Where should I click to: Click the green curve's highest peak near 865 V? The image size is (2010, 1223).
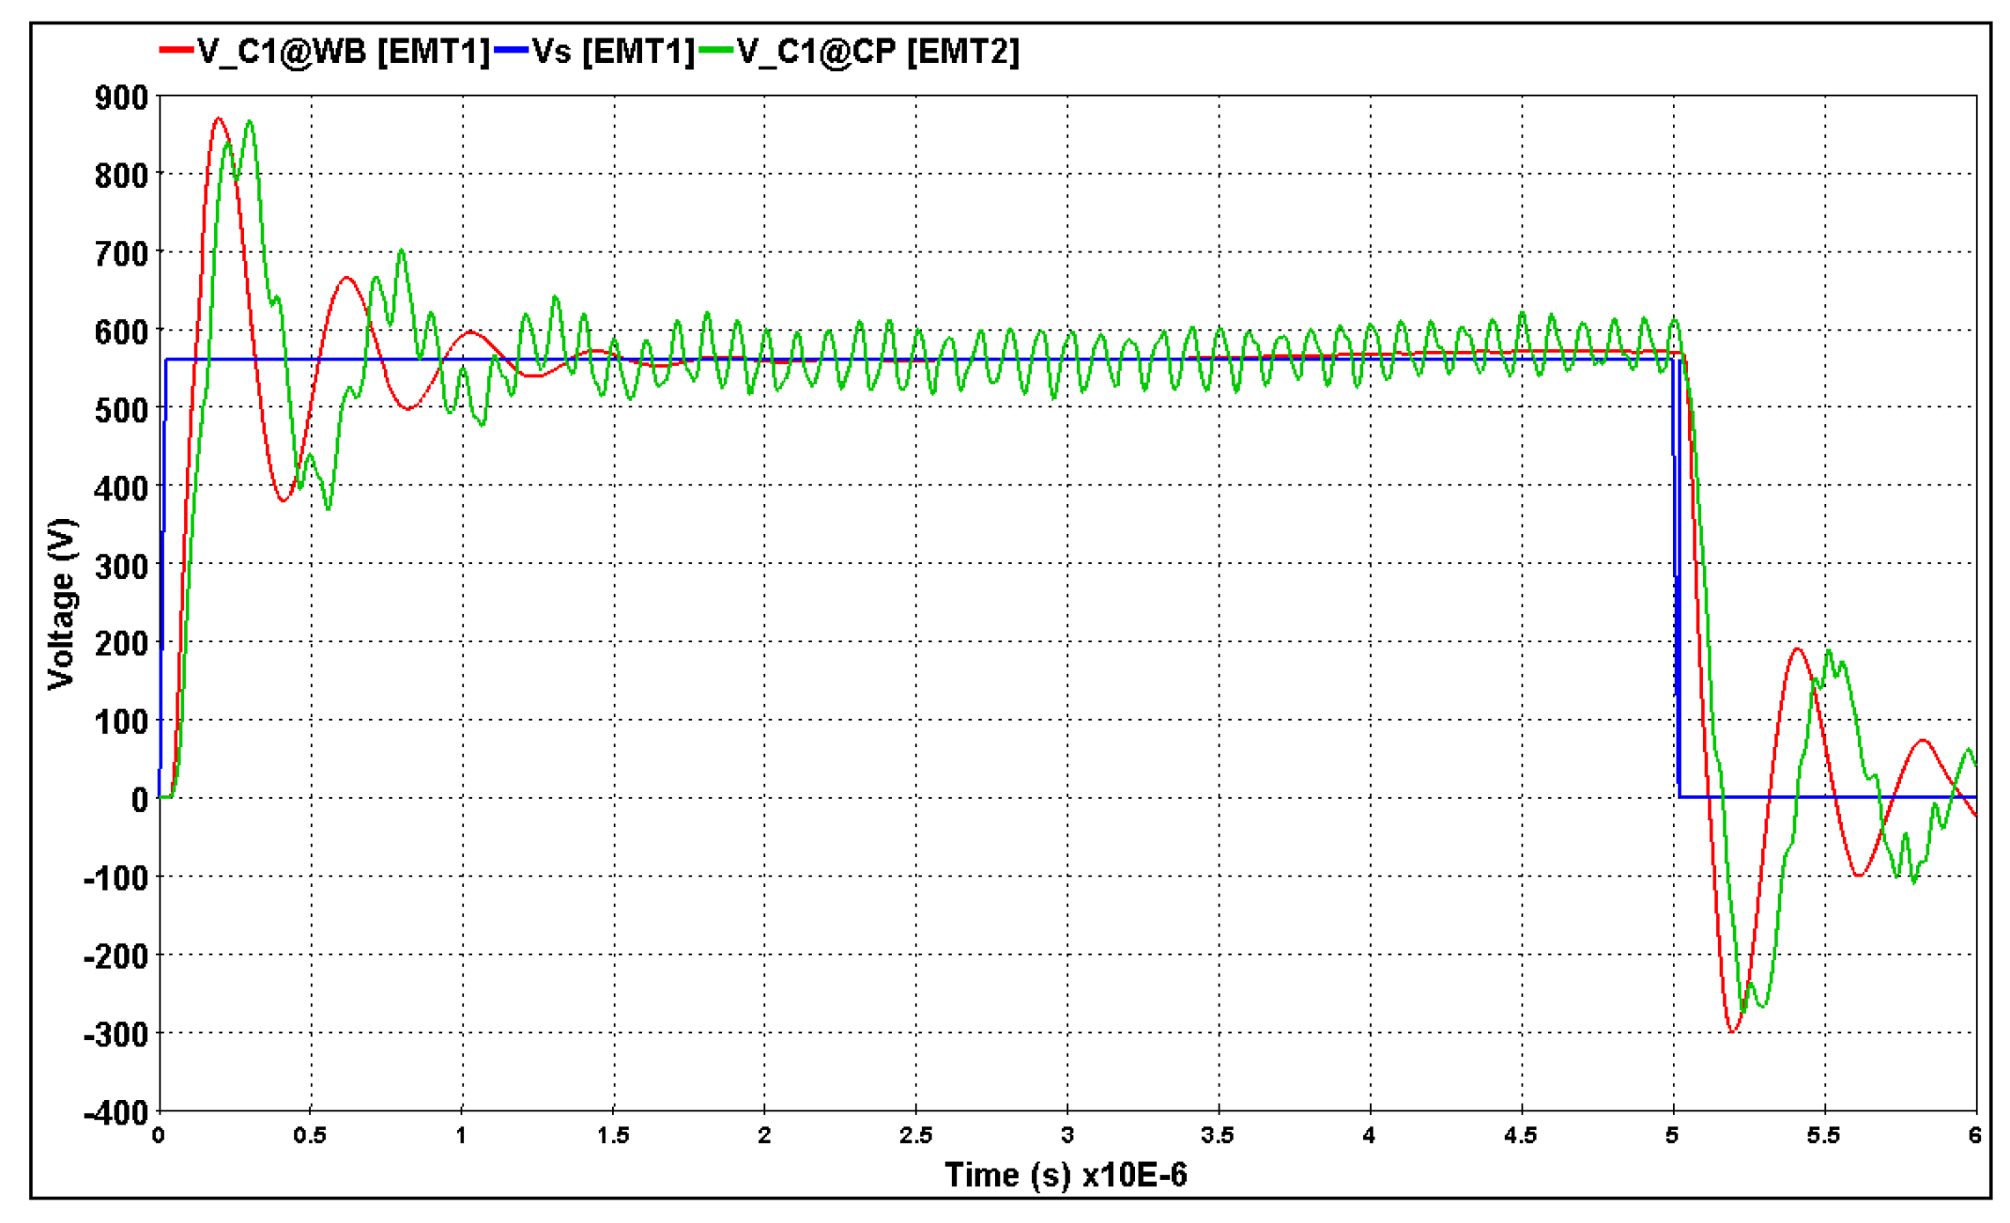coord(250,122)
